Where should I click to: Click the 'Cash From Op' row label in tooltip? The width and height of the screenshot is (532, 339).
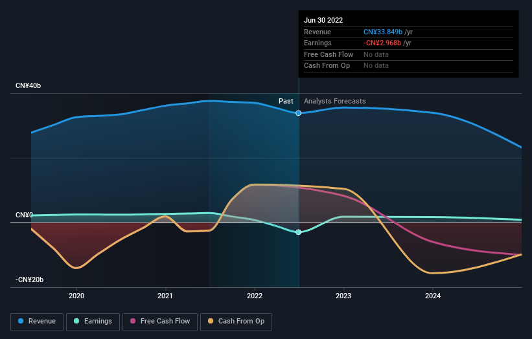point(327,66)
